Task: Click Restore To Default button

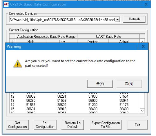Action: pos(72,125)
